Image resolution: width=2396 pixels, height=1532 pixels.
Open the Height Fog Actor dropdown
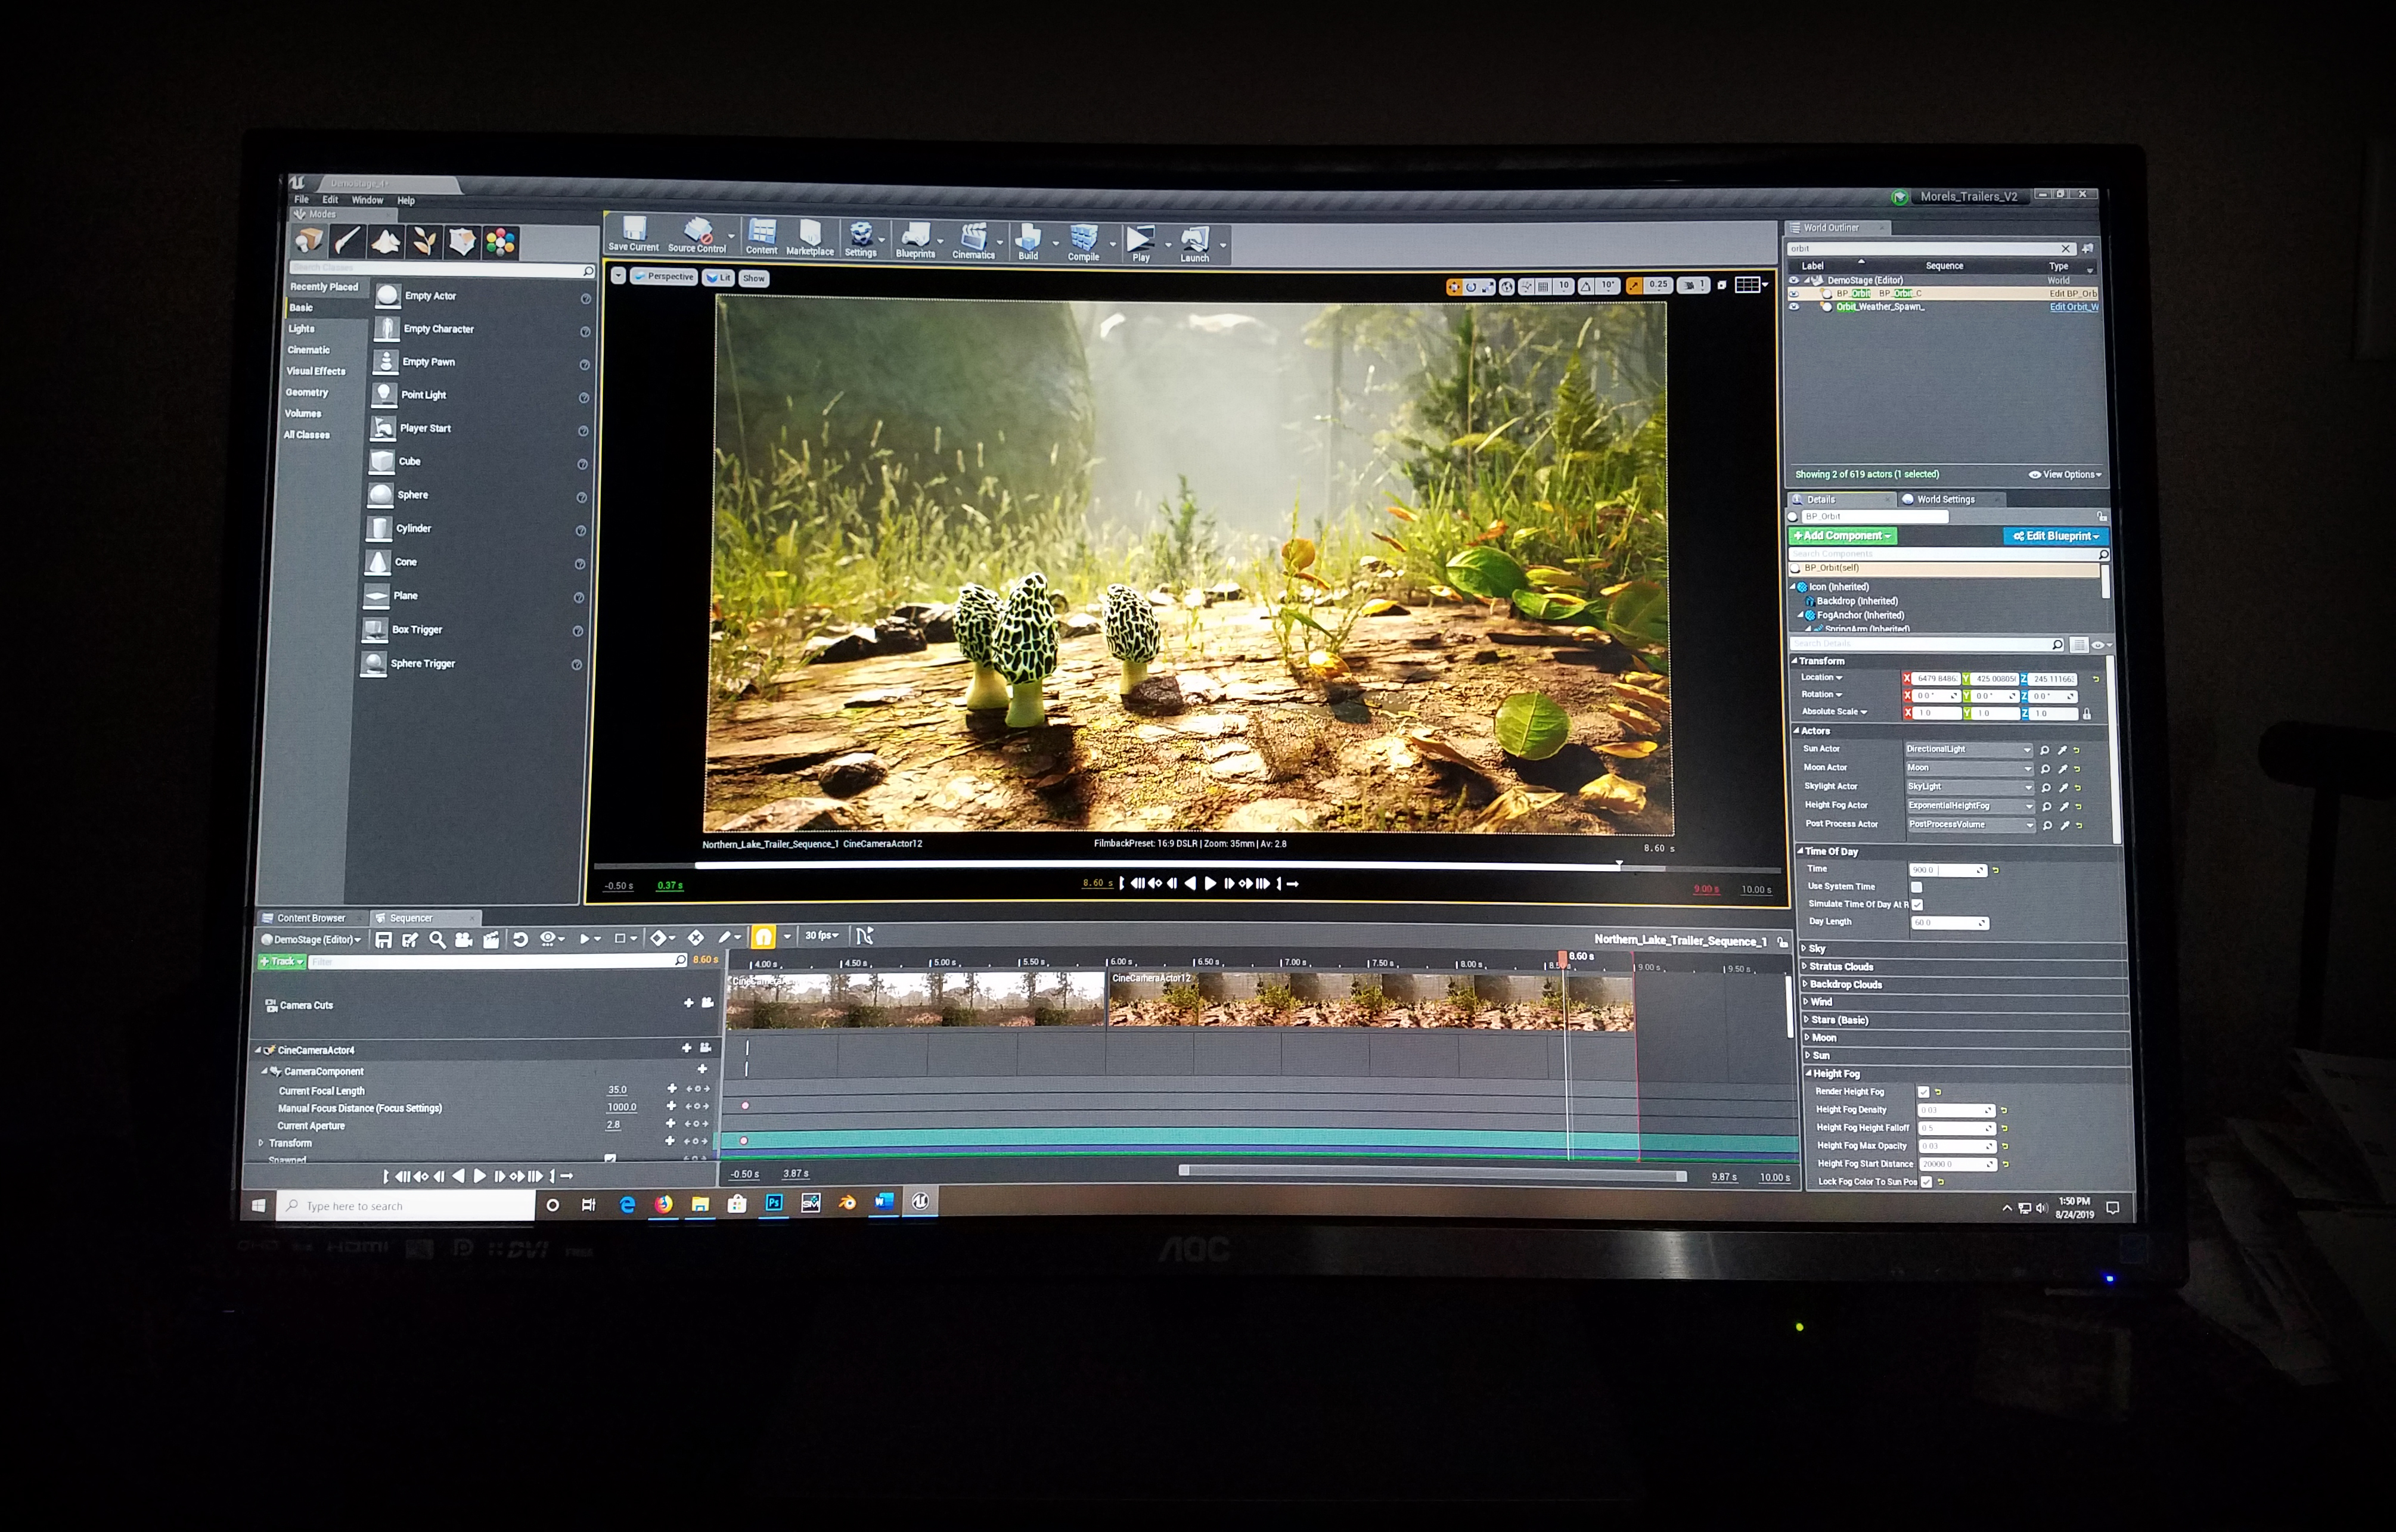tap(1971, 806)
